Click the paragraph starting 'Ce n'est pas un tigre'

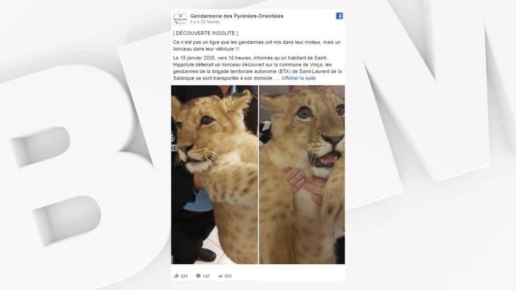point(257,45)
